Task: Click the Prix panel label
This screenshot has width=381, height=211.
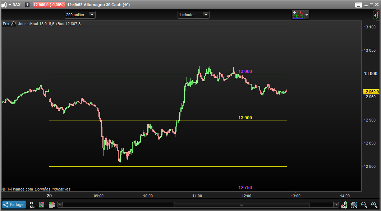Action: (x=6, y=24)
